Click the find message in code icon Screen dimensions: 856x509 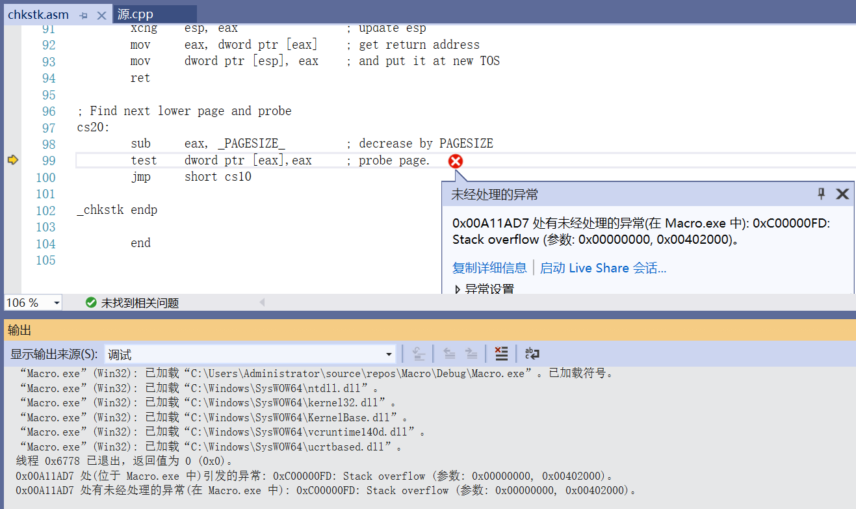pos(419,354)
